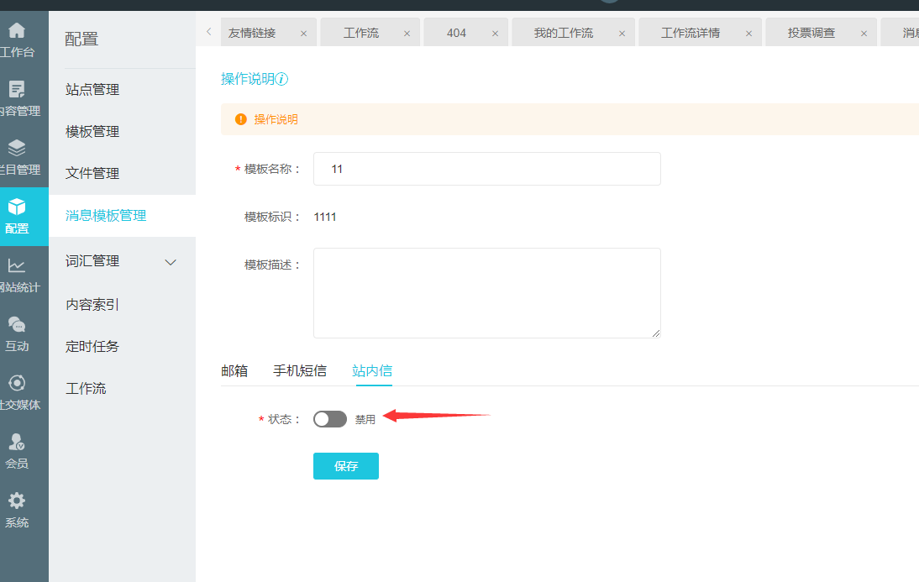This screenshot has height=582, width=919.
Task: Open 会员 user icon
Action: (17, 442)
